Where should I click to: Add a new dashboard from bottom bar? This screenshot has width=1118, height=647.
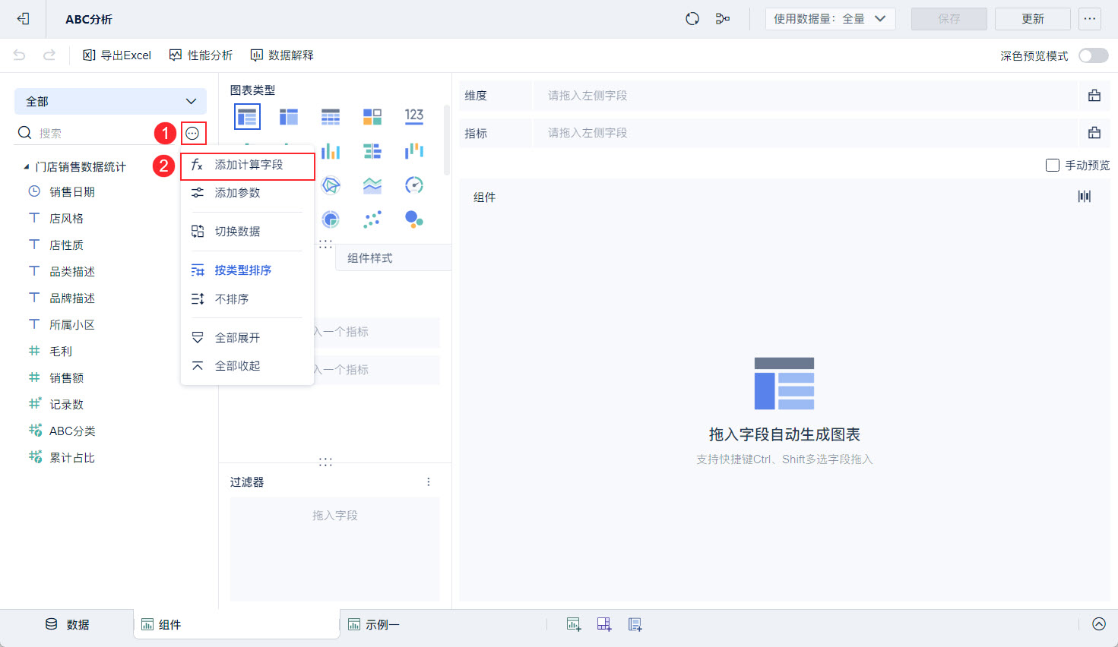tap(604, 624)
